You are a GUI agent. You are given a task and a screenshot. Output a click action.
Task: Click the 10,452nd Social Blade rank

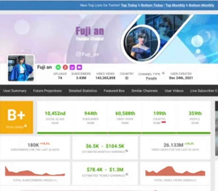pos(55,114)
